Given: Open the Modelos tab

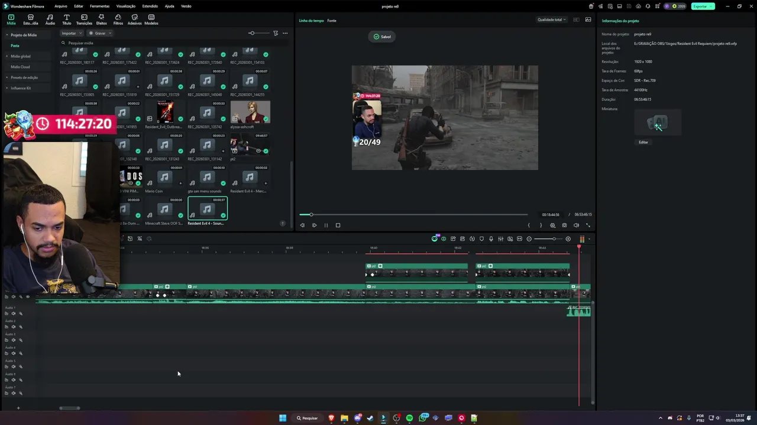Looking at the screenshot, I should click(x=151, y=20).
